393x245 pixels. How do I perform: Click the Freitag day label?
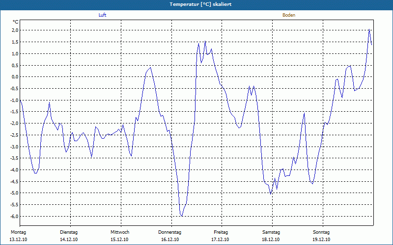[221, 232]
